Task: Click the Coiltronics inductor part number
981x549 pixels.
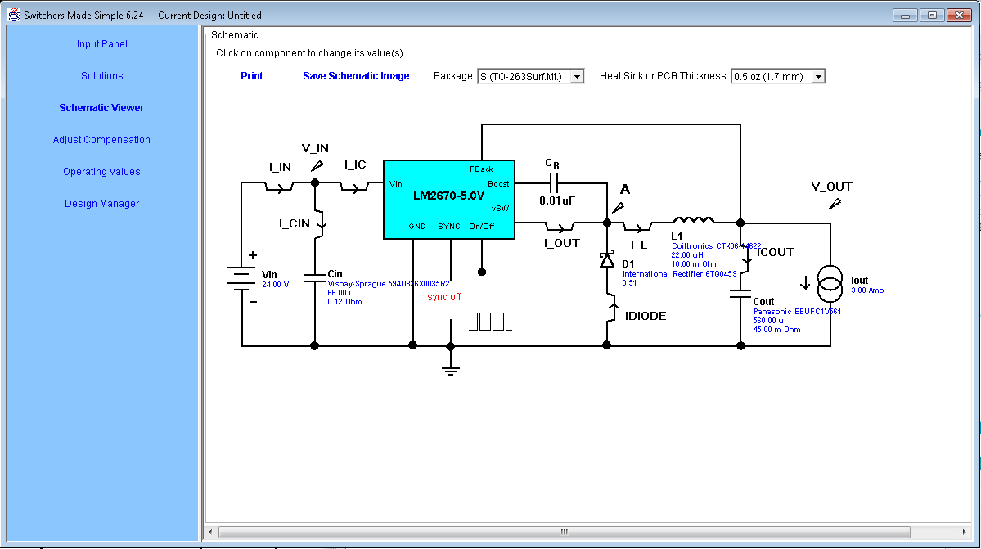Action: tap(717, 246)
